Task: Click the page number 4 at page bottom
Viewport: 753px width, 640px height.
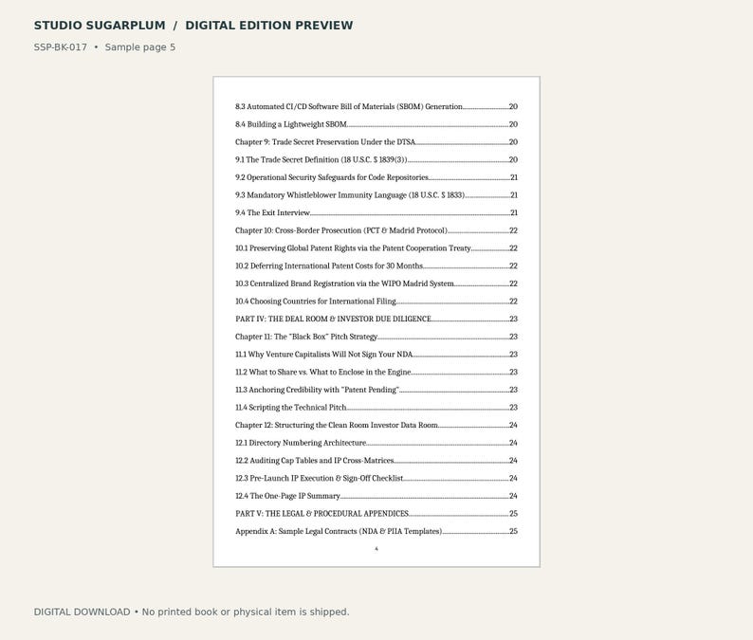Action: 376,549
